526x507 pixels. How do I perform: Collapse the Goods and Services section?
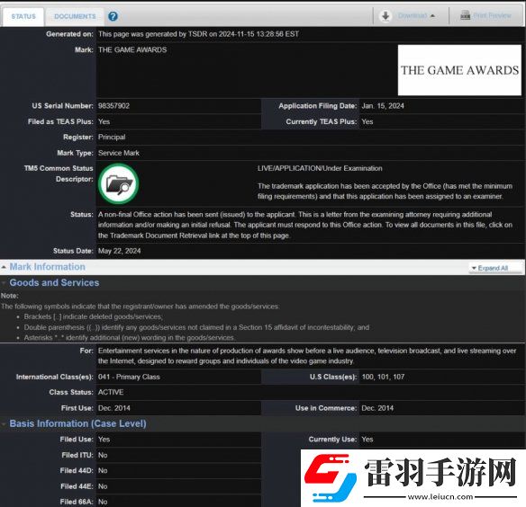pyautogui.click(x=4, y=283)
